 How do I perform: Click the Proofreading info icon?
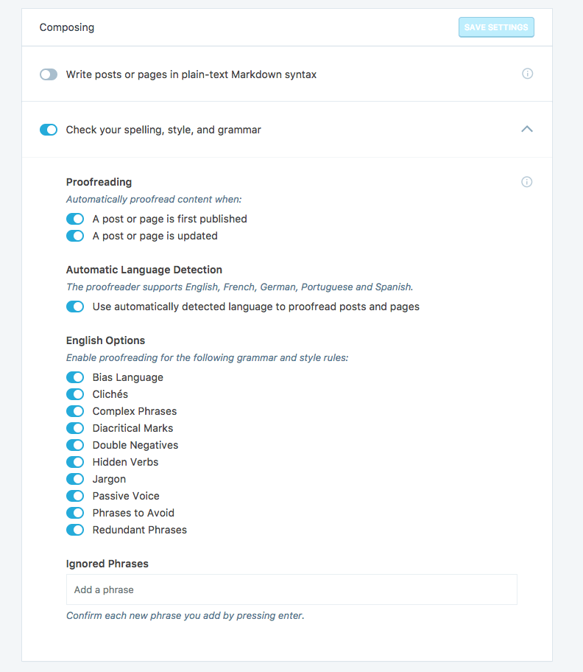526,182
